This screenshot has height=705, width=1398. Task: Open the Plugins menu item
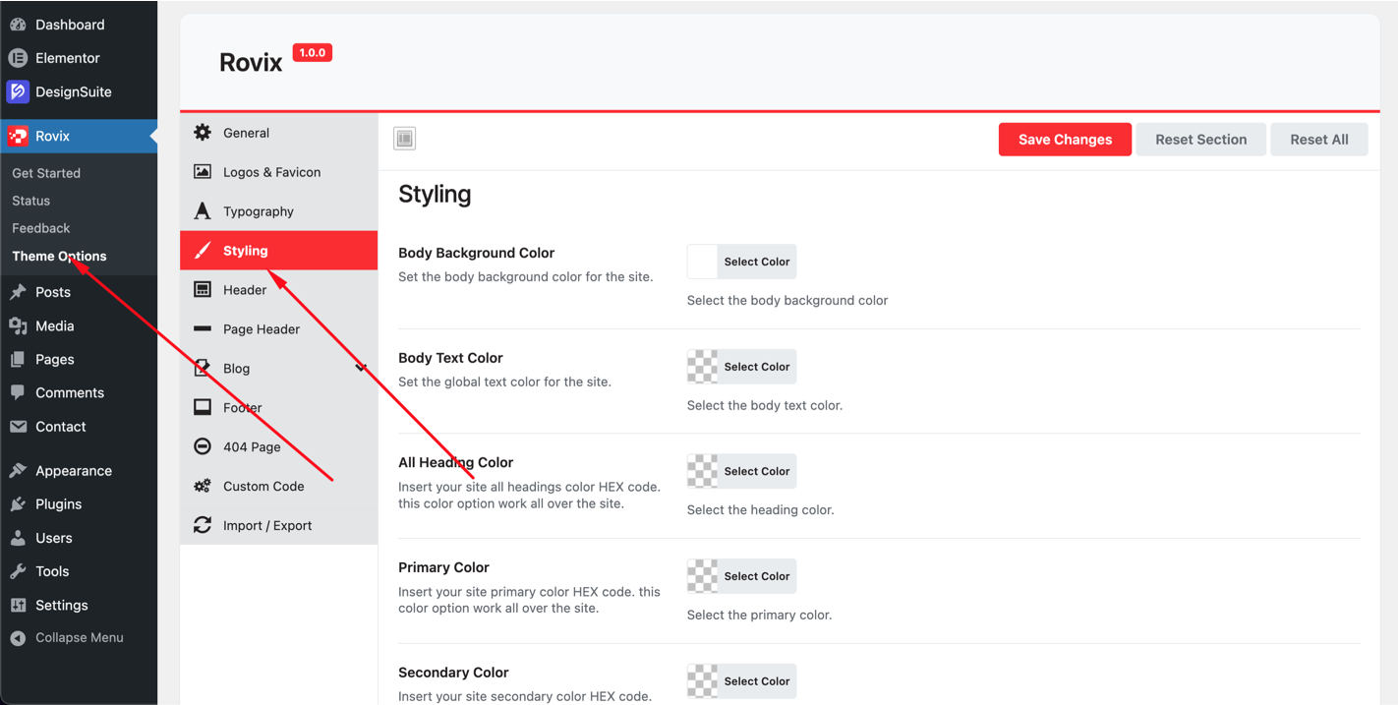point(79,504)
